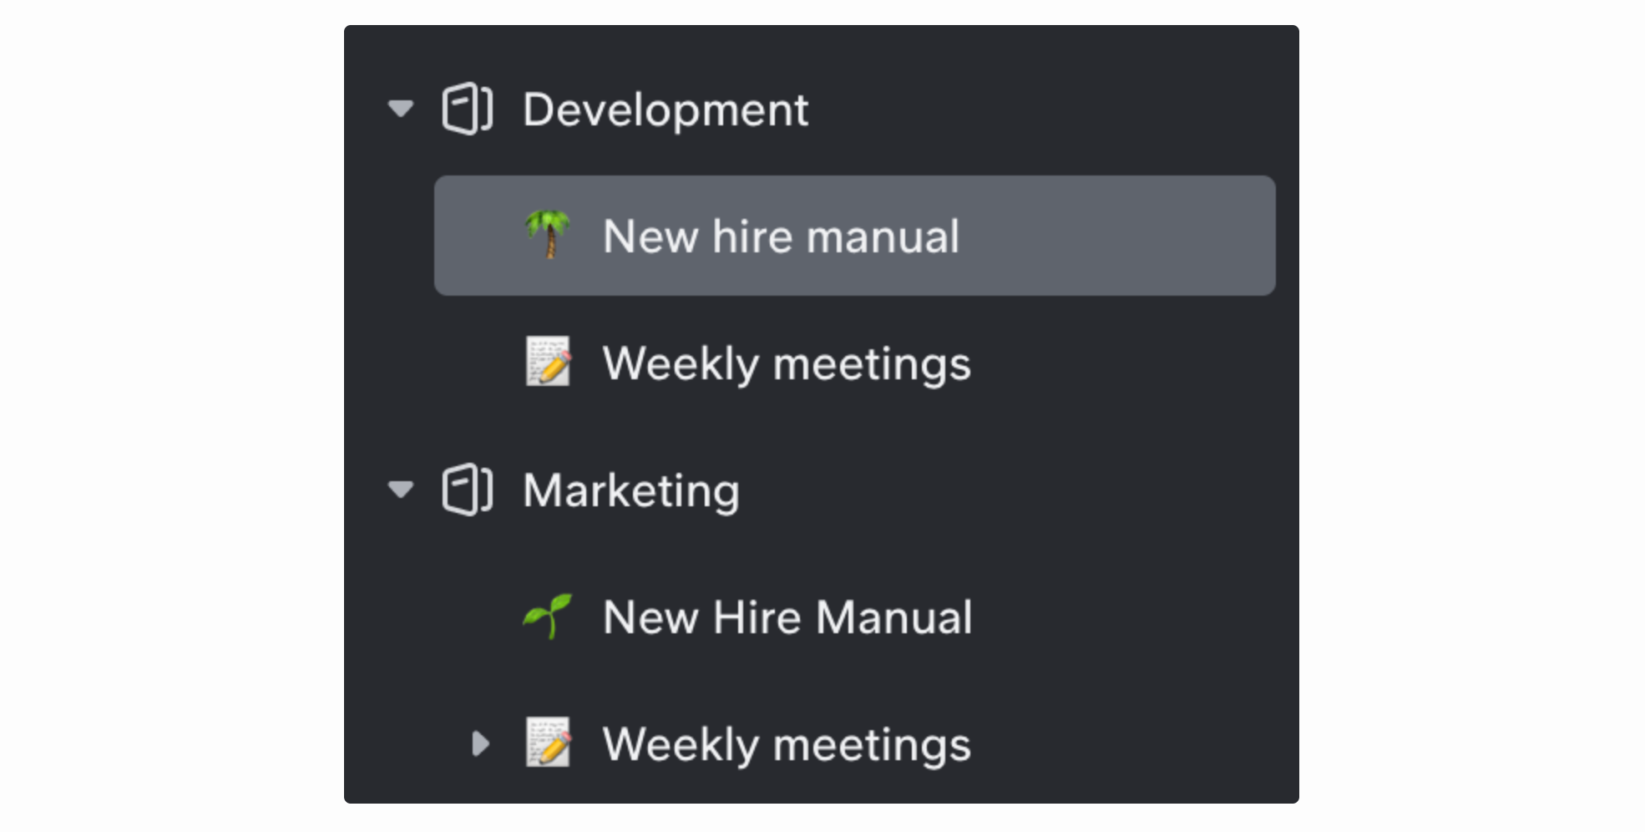Open Weekly meetings under Marketing

coord(787,744)
